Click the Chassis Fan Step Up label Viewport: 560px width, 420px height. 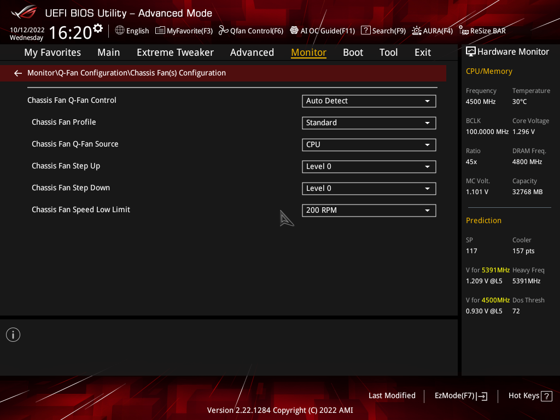pos(66,166)
